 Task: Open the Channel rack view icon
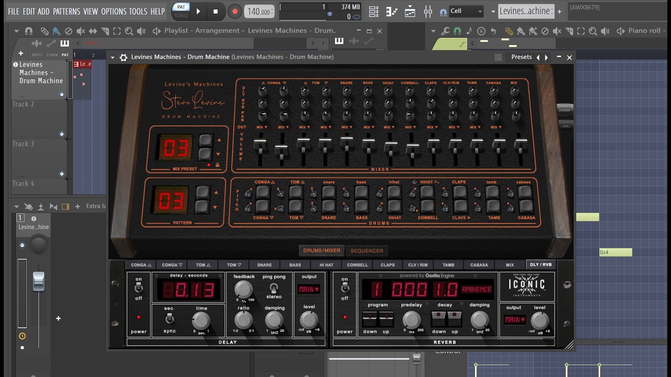click(x=410, y=11)
